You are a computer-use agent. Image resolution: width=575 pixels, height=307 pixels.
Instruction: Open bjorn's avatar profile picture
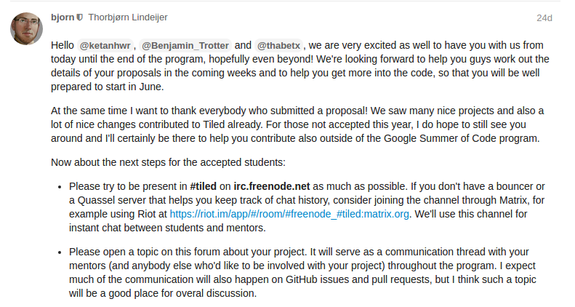pyautogui.click(x=26, y=28)
